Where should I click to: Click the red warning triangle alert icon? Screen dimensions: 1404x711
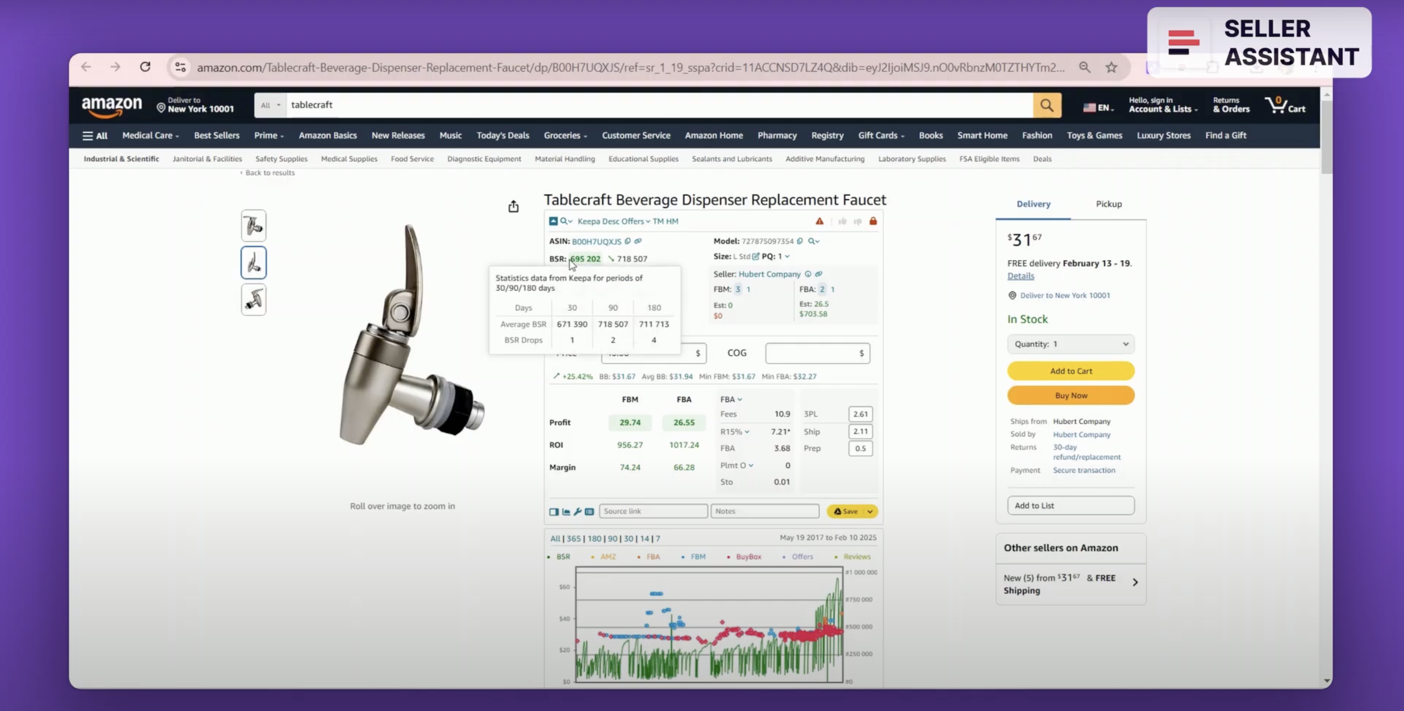pyautogui.click(x=819, y=221)
